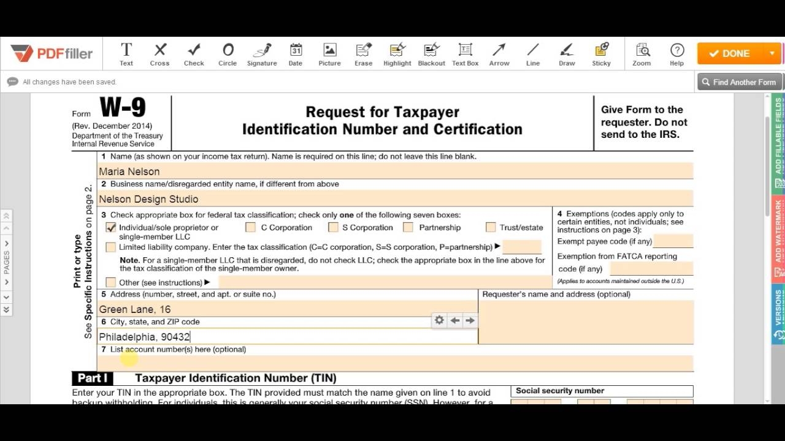
Task: Pick the Highlight tool
Action: [x=397, y=55]
